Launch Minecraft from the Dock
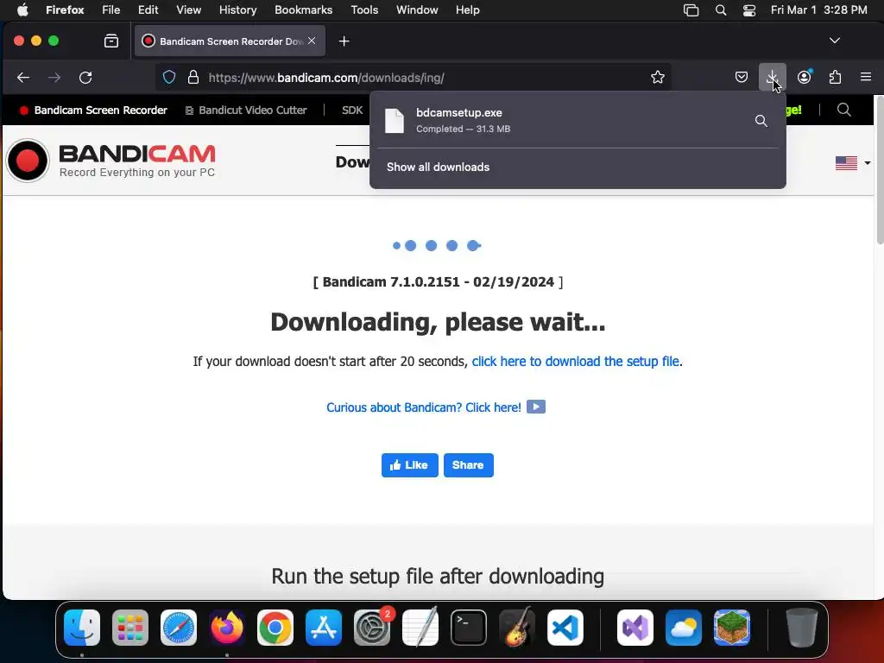Viewport: 884px width, 663px height. [732, 628]
